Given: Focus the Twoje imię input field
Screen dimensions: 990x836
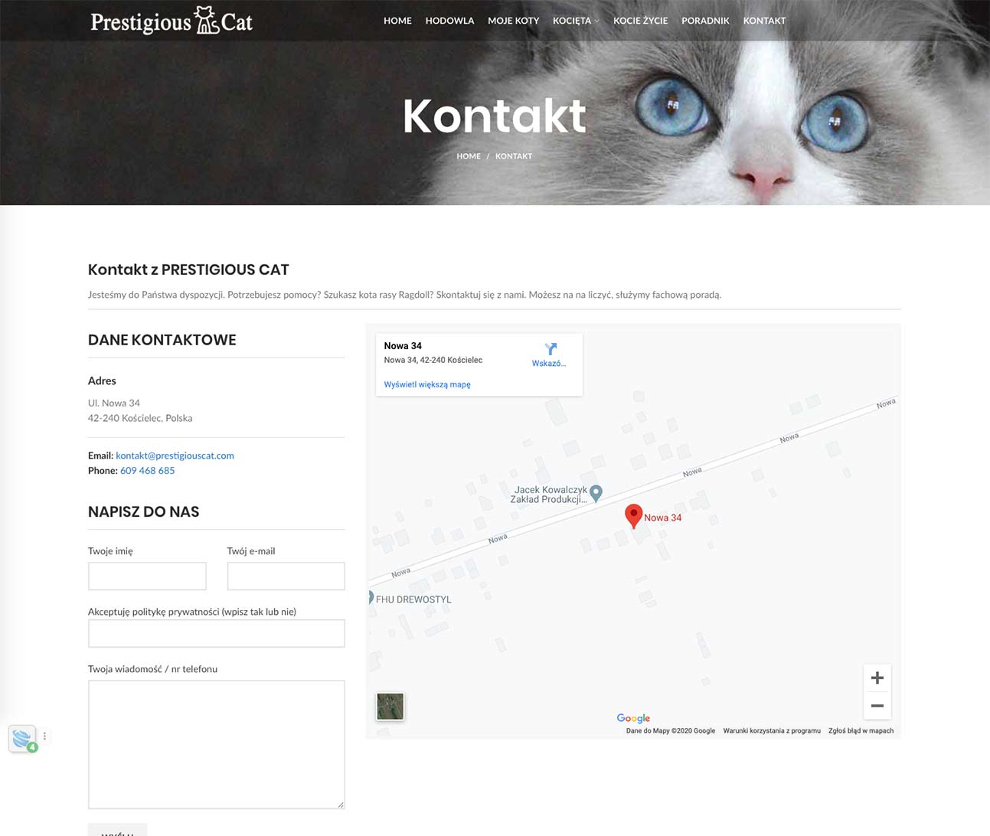Looking at the screenshot, I should point(147,576).
